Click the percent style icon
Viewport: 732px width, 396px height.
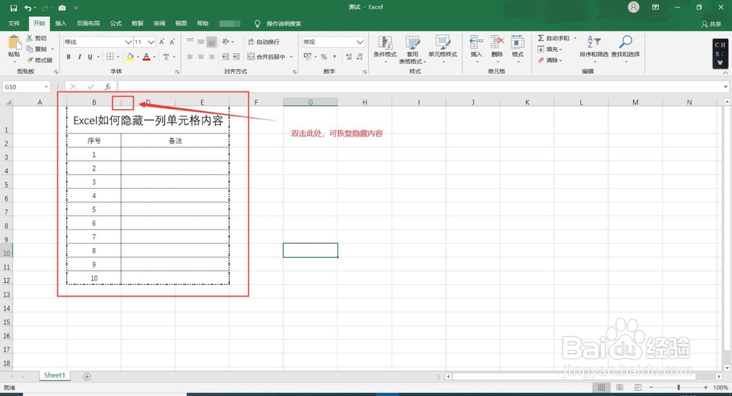pos(324,56)
